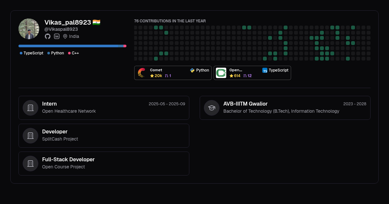Click the India flag emoji after the name
This screenshot has width=389, height=204.
(x=96, y=22)
